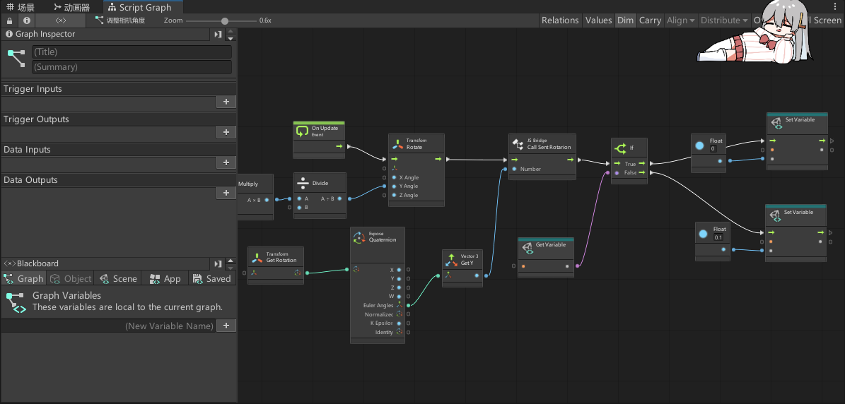Add a new Trigger Input
This screenshot has height=404, width=845.
pyautogui.click(x=226, y=102)
